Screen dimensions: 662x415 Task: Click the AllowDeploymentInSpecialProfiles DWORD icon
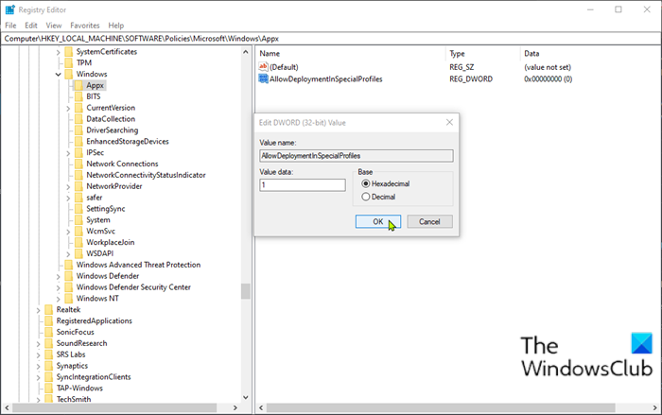(x=264, y=78)
